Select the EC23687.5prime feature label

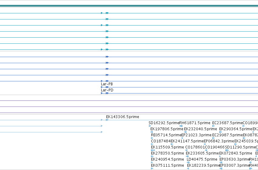pos(227,123)
